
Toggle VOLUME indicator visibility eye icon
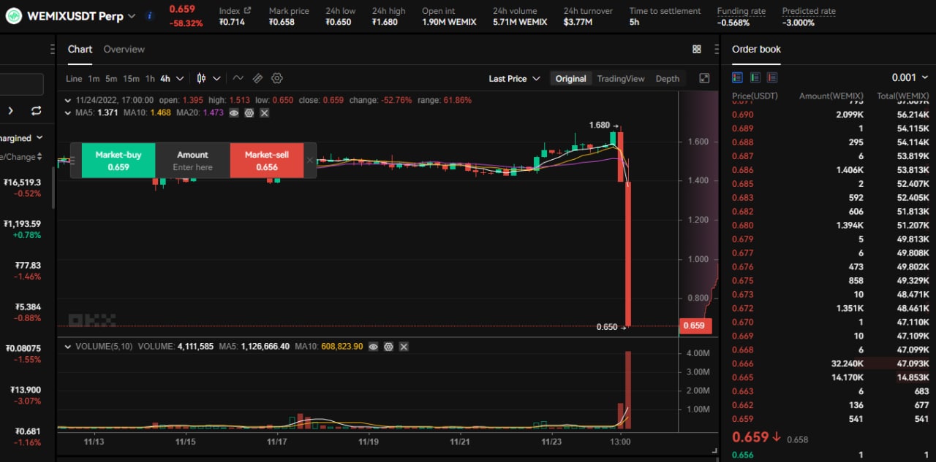pyautogui.click(x=373, y=347)
